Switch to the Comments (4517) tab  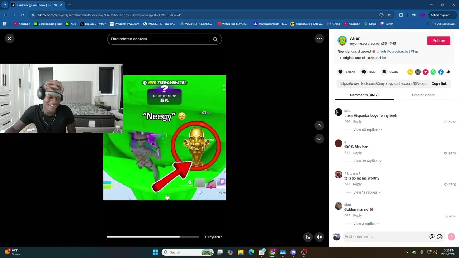(x=364, y=95)
